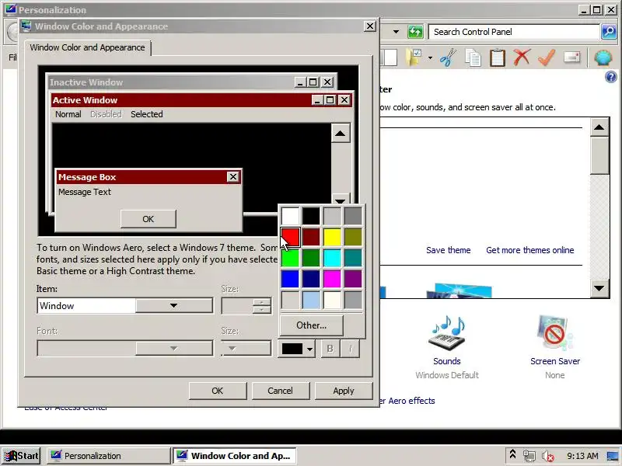Click Get more themes online link
This screenshot has height=466, width=622.
pos(530,250)
